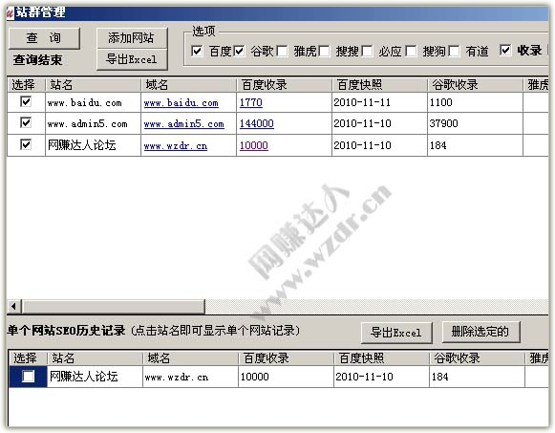
Task: Click the horizontal scrollbar thumb
Action: (x=114, y=306)
